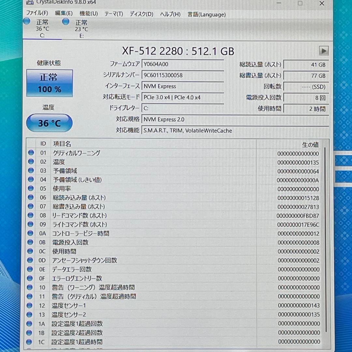352x352 pixels.
Task: Click the power on hours value 2 時間
Action: click(306, 109)
